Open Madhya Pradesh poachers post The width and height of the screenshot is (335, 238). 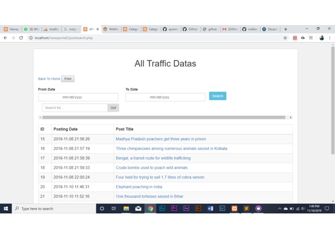(x=161, y=139)
